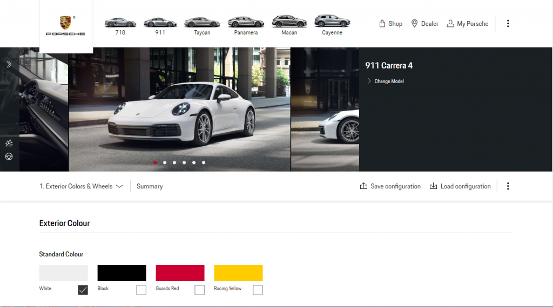Click the 911 Carrera 4 title
The image size is (553, 307).
tap(389, 66)
